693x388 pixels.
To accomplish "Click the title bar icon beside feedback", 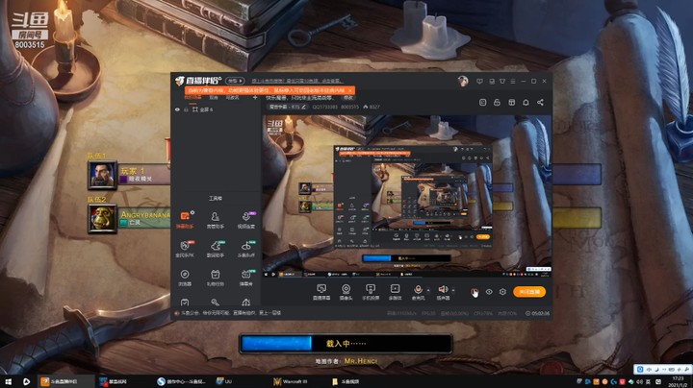I will click(x=492, y=81).
